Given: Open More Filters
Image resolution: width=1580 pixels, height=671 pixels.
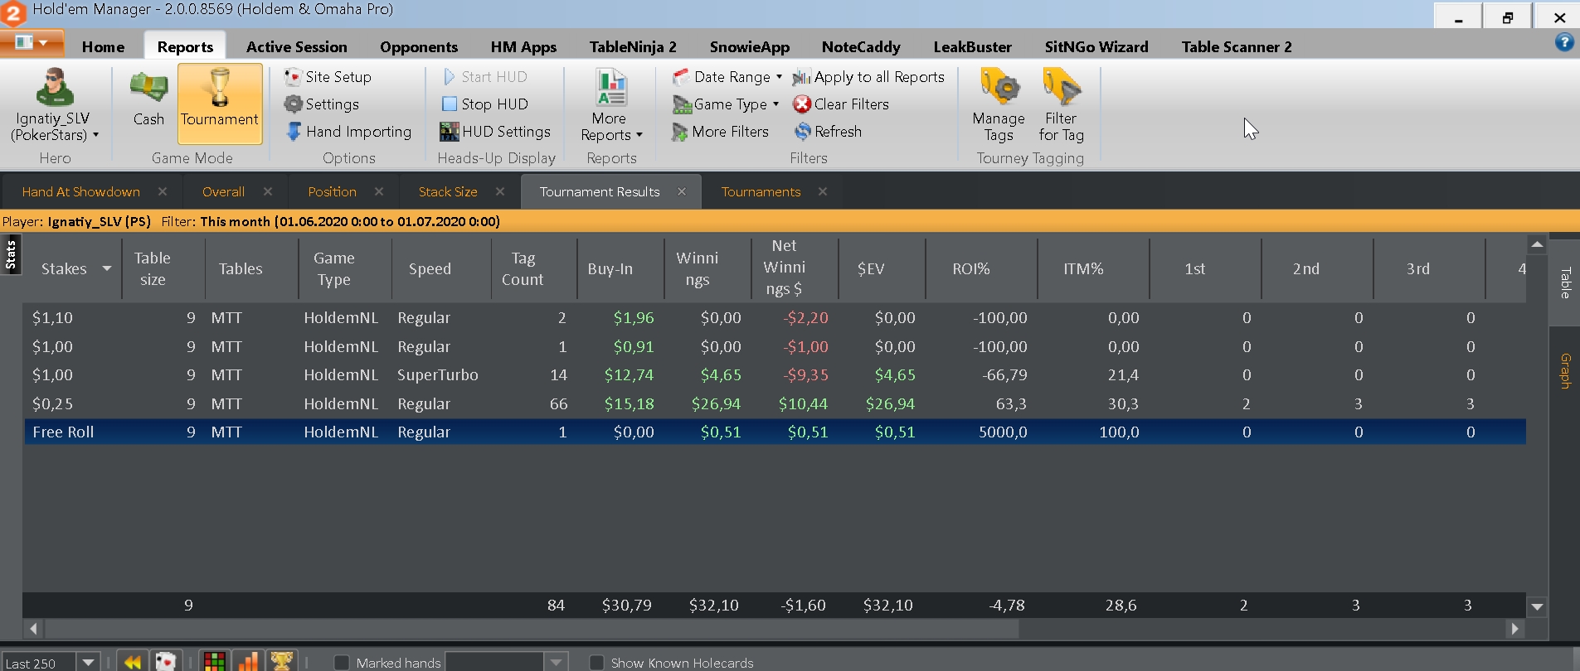Looking at the screenshot, I should pyautogui.click(x=721, y=132).
